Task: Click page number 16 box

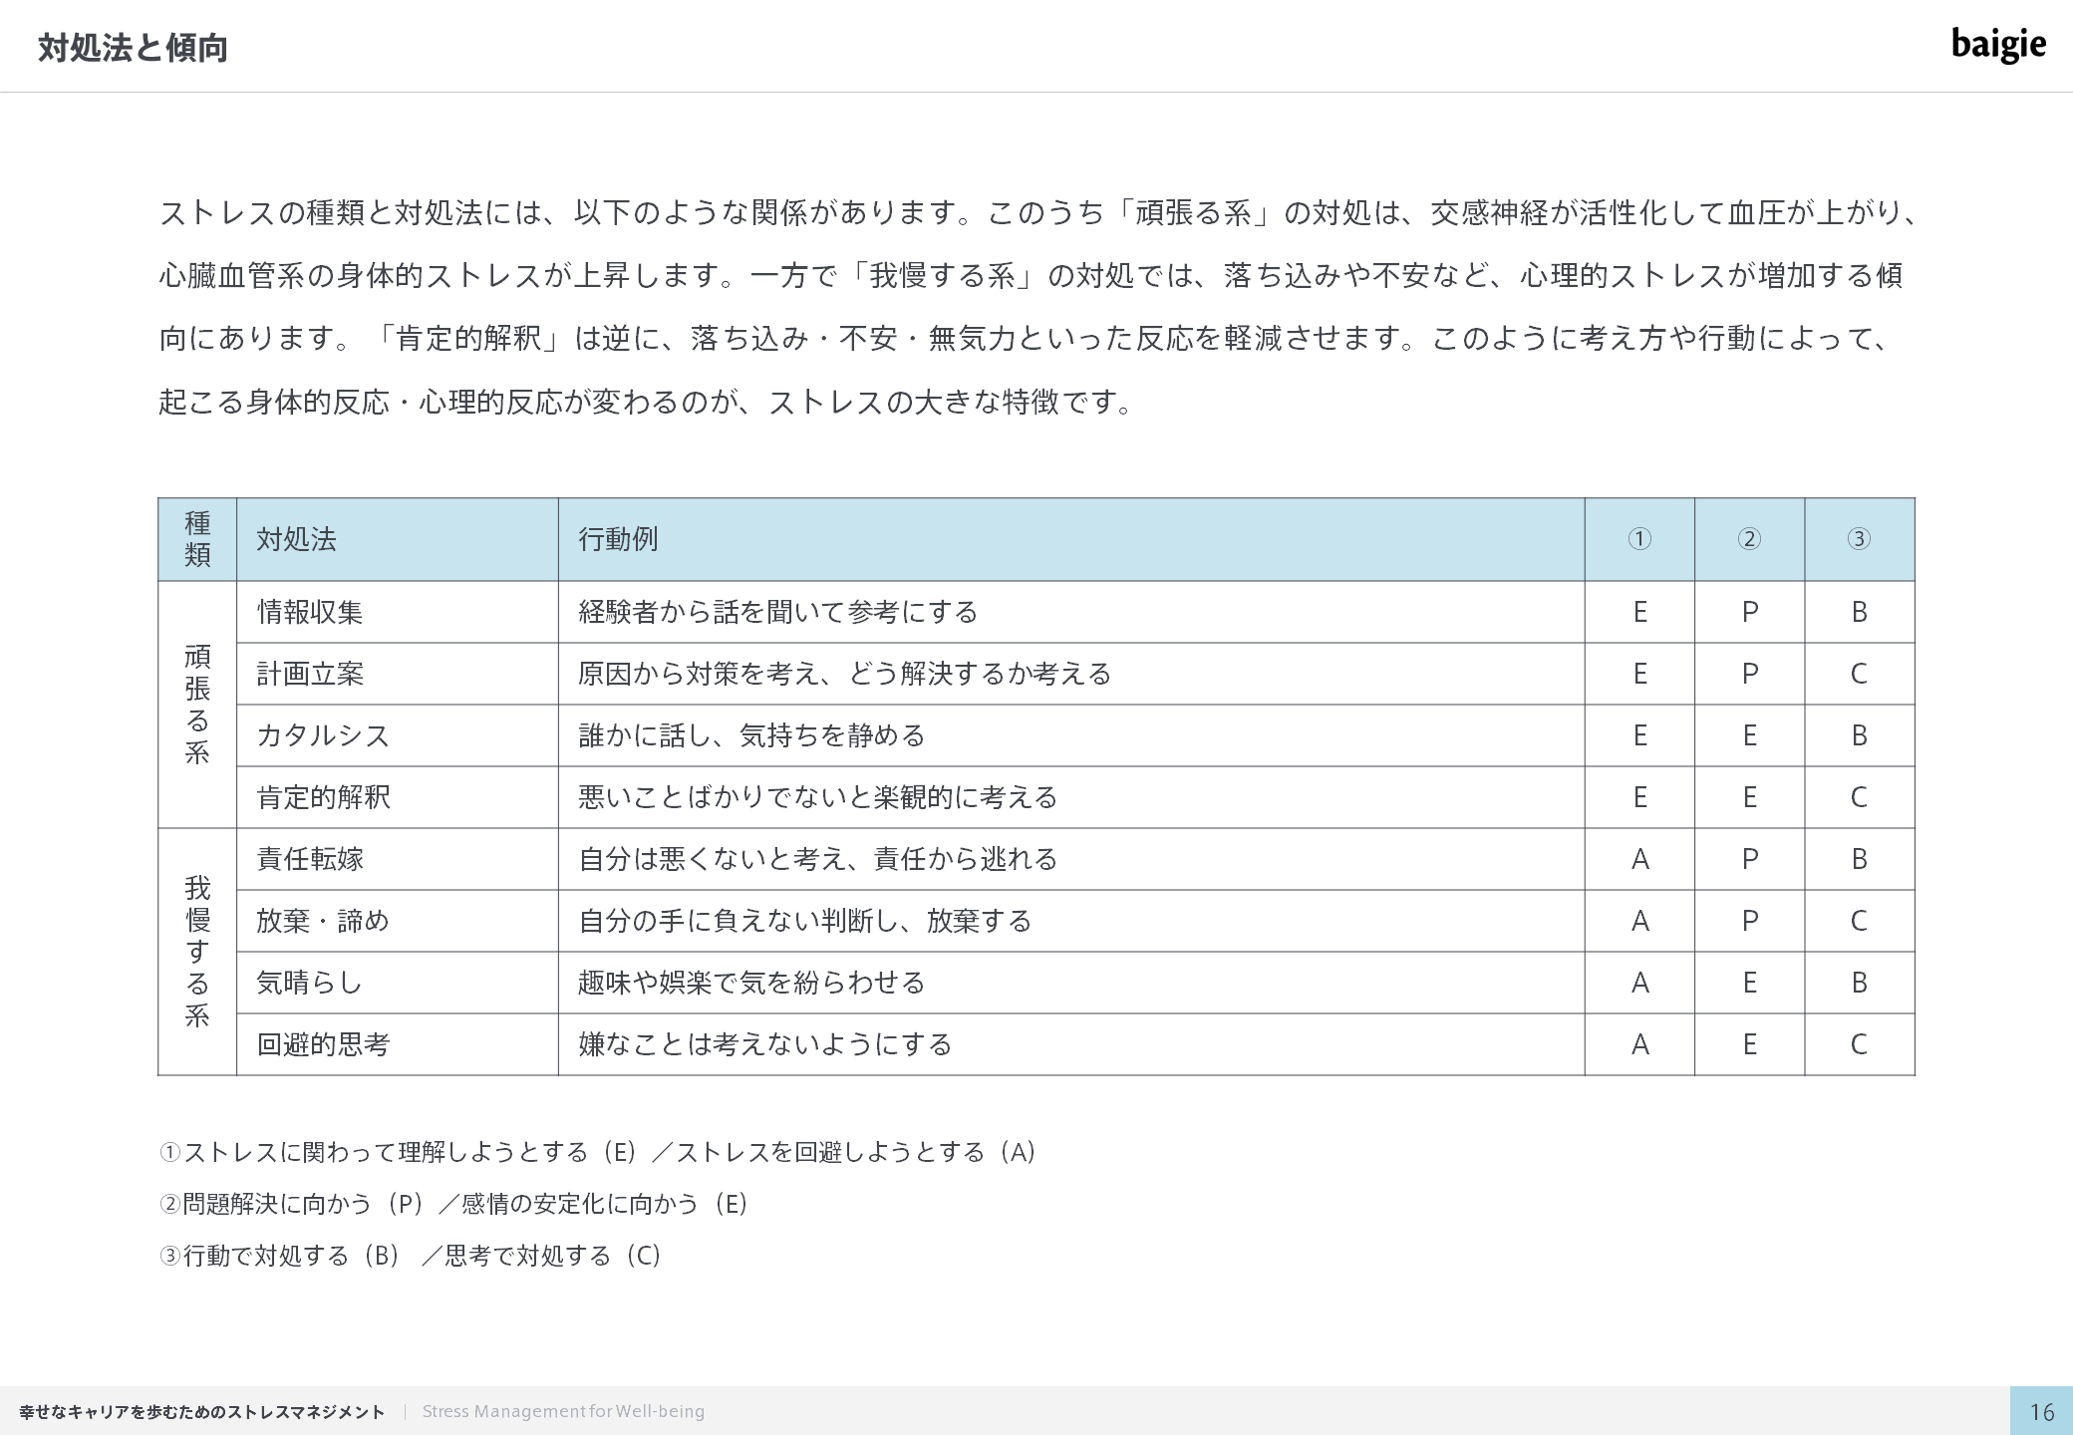Action: (2041, 1411)
